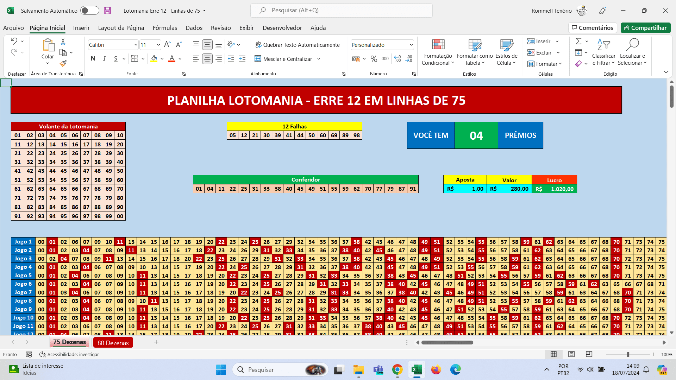Viewport: 676px width, 380px height.
Task: Click the Percent Style icon
Action: click(x=374, y=59)
